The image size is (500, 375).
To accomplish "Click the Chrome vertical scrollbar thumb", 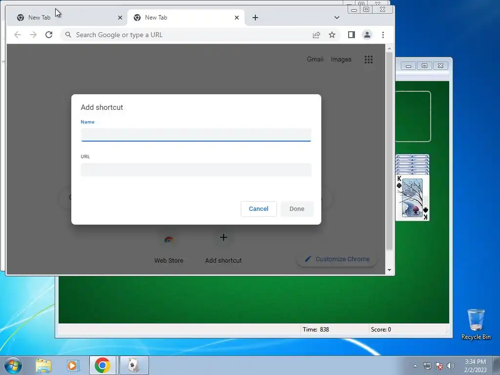I will pyautogui.click(x=389, y=151).
